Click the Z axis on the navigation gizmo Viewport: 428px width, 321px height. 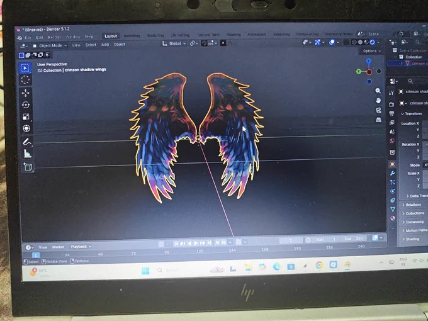(x=369, y=61)
